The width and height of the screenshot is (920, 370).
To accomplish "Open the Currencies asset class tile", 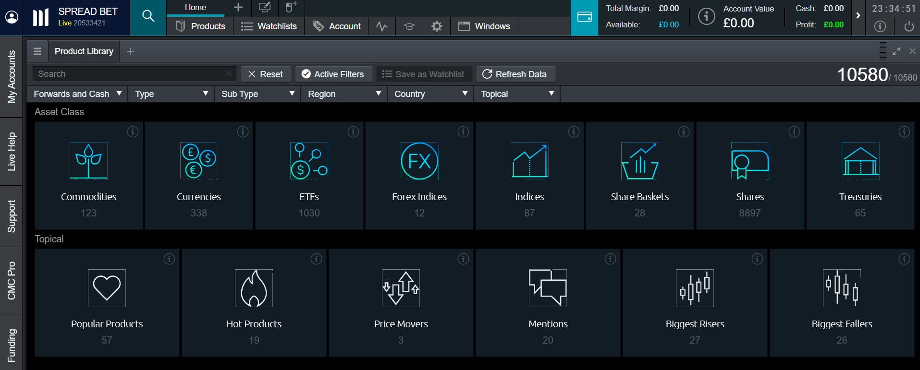I will [x=199, y=176].
